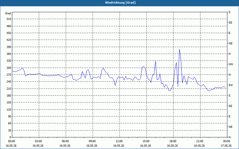Select the 300 degree axis label
239x149 pixels.
[x=9, y=68]
